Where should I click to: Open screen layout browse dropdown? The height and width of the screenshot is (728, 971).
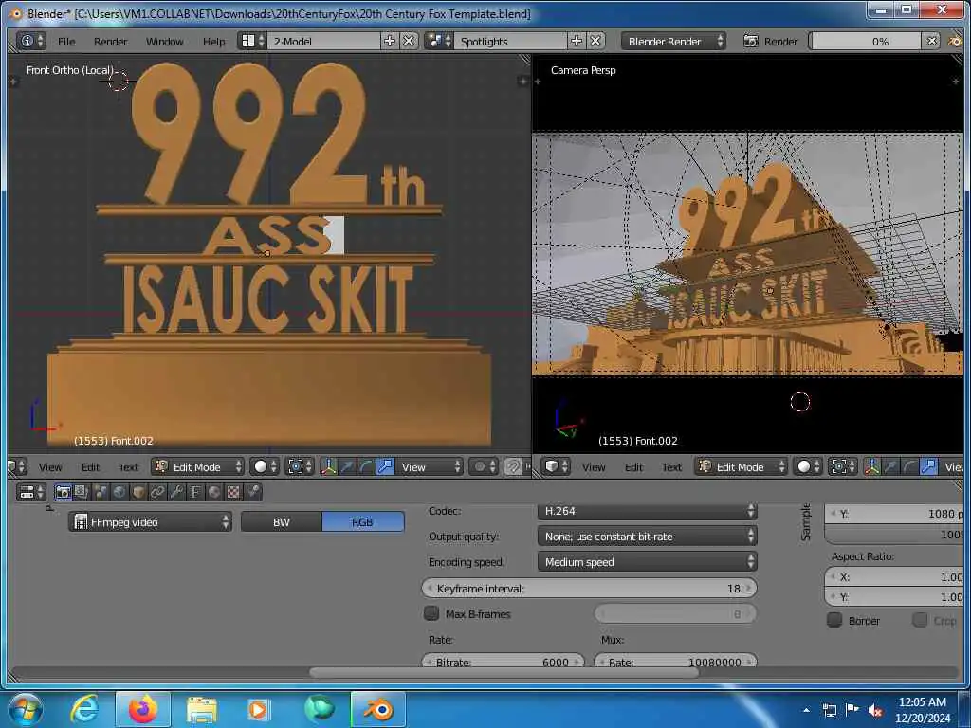tap(252, 41)
